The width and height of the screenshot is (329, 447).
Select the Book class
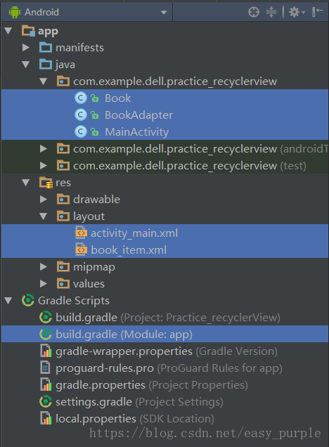(164, 98)
